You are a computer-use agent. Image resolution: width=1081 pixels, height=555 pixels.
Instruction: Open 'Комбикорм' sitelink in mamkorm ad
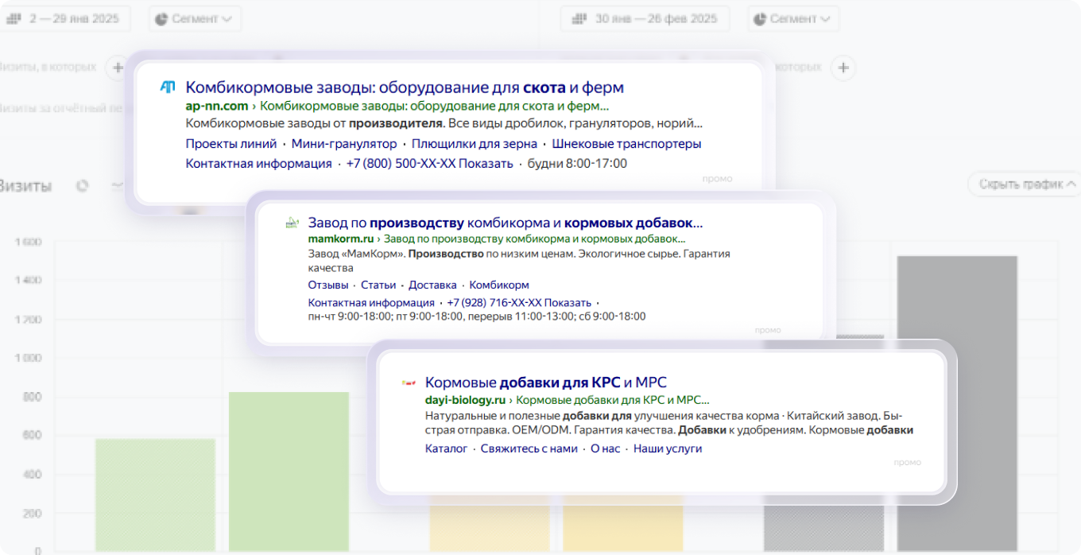pyautogui.click(x=499, y=285)
